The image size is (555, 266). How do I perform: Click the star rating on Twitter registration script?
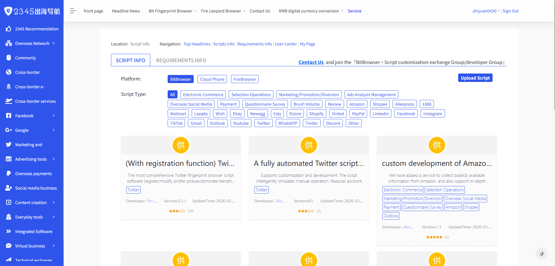(x=177, y=211)
